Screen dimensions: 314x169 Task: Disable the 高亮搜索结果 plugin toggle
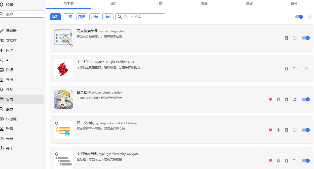305,38
